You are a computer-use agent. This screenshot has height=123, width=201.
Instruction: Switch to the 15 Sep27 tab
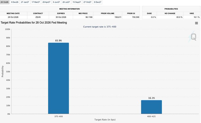coord(77,2)
